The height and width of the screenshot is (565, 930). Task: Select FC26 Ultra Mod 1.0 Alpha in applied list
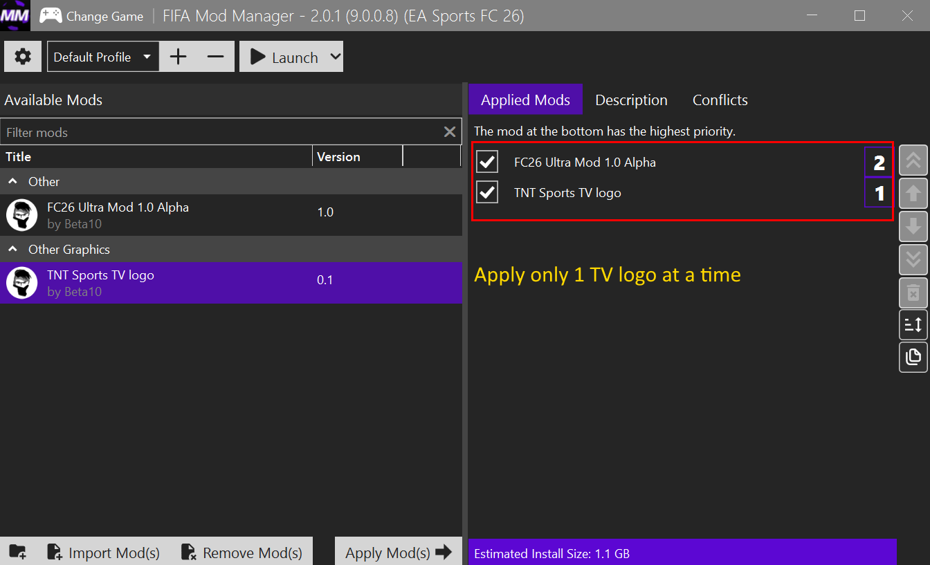[x=585, y=163]
